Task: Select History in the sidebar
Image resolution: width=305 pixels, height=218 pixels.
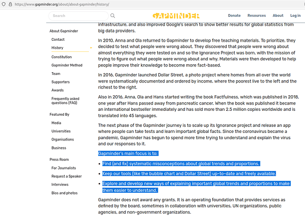Action: coord(57,48)
